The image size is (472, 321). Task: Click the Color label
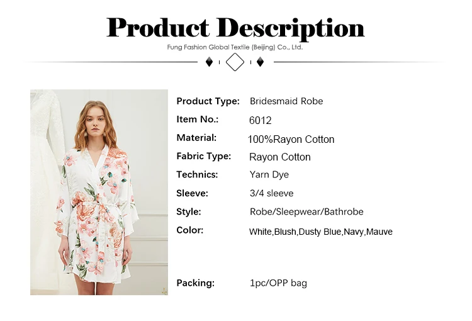(190, 230)
